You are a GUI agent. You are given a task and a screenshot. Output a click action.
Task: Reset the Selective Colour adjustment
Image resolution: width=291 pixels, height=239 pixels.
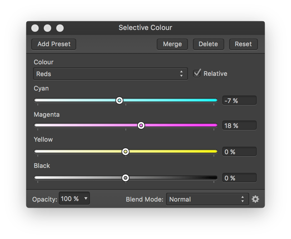(243, 44)
